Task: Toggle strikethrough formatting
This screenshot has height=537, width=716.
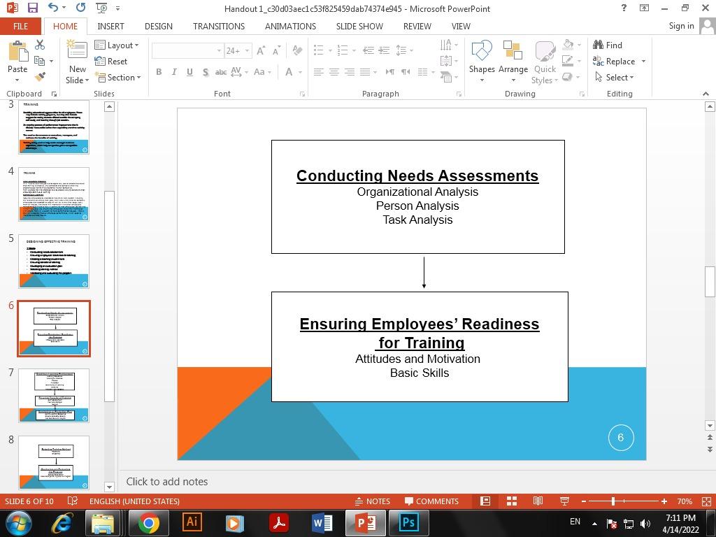Action: click(x=221, y=72)
